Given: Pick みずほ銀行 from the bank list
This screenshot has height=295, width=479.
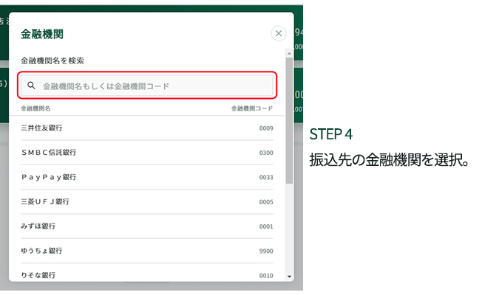Looking at the screenshot, I should click(147, 226).
